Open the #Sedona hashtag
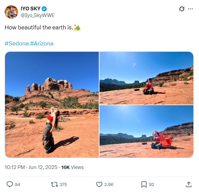Image resolution: width=199 pixels, height=192 pixels. [17, 43]
